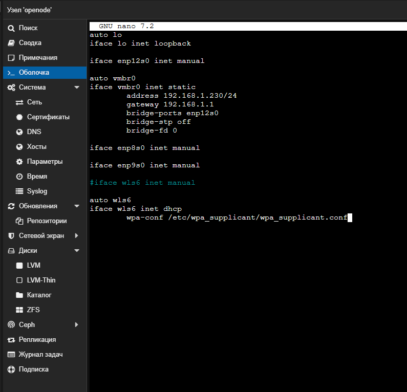Click the Хосты globe icon
The height and width of the screenshot is (392, 407).
pos(19,147)
